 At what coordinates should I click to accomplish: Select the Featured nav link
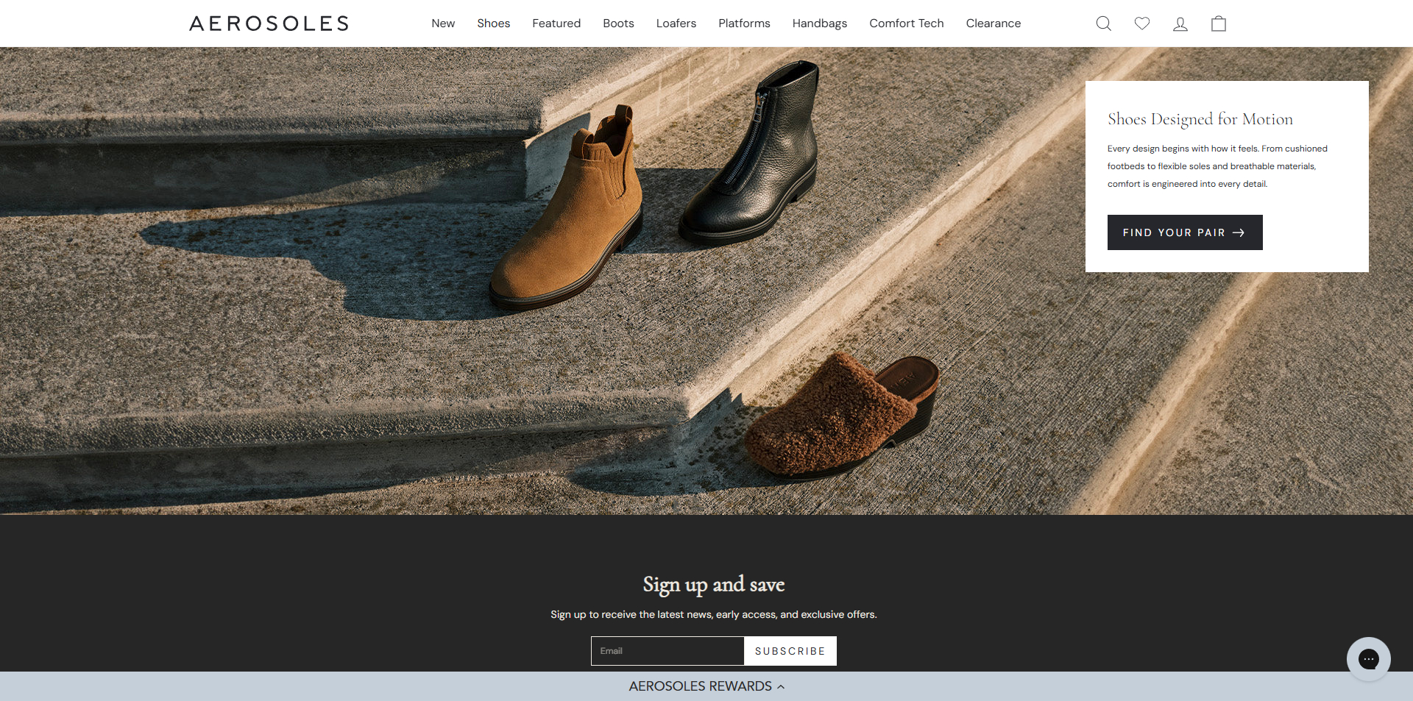[556, 23]
